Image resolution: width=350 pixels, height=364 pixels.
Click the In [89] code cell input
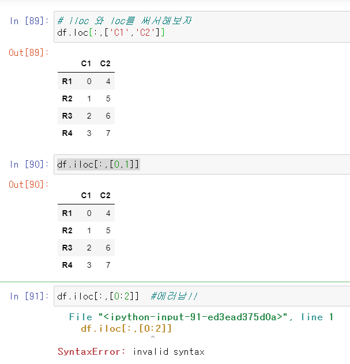(x=202, y=26)
